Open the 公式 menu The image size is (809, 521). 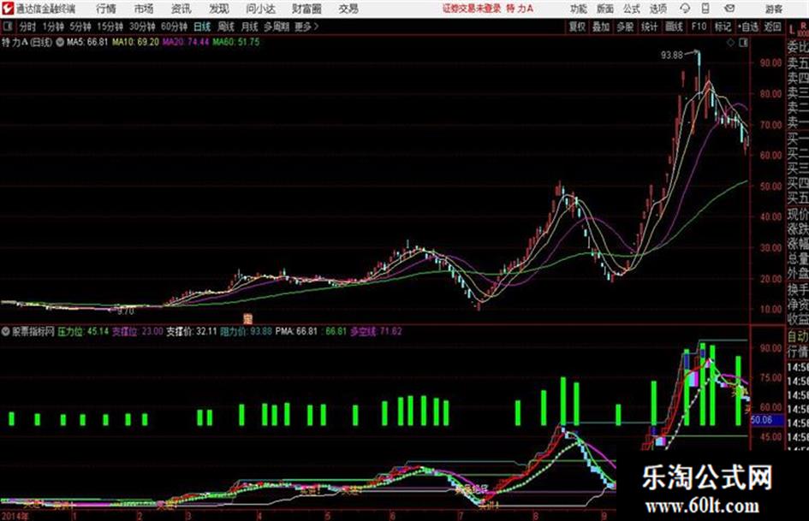pos(632,9)
